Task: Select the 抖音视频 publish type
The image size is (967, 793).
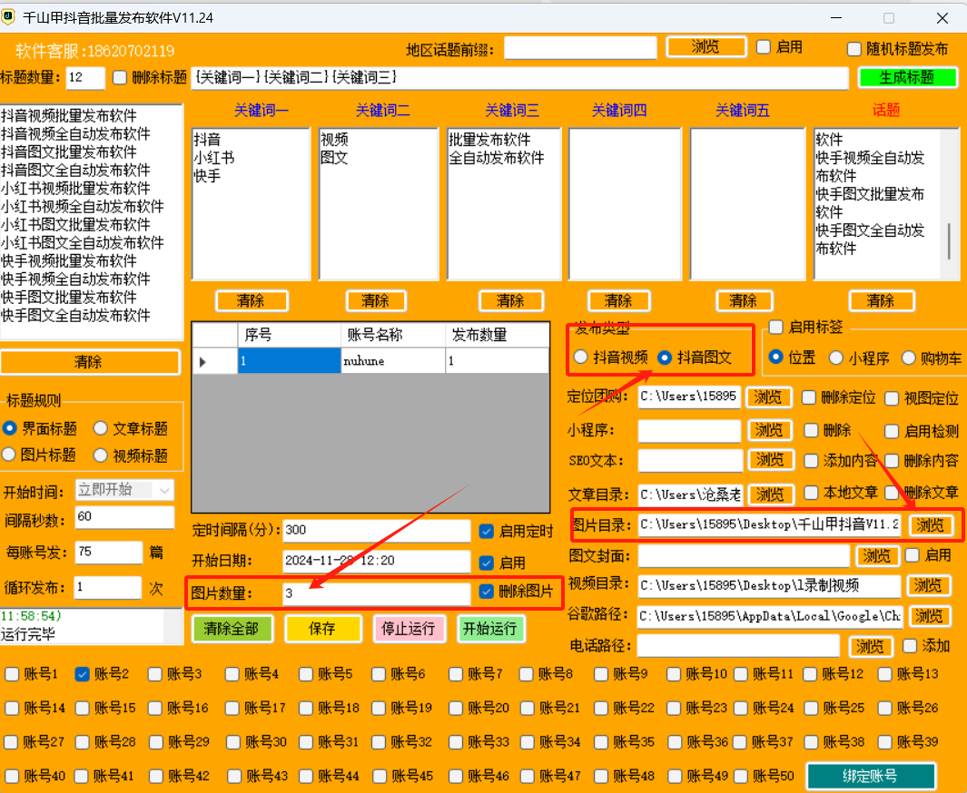Action: [x=579, y=357]
